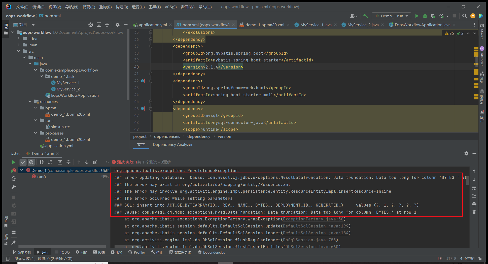Open the user account dropdown icon

click(x=354, y=16)
